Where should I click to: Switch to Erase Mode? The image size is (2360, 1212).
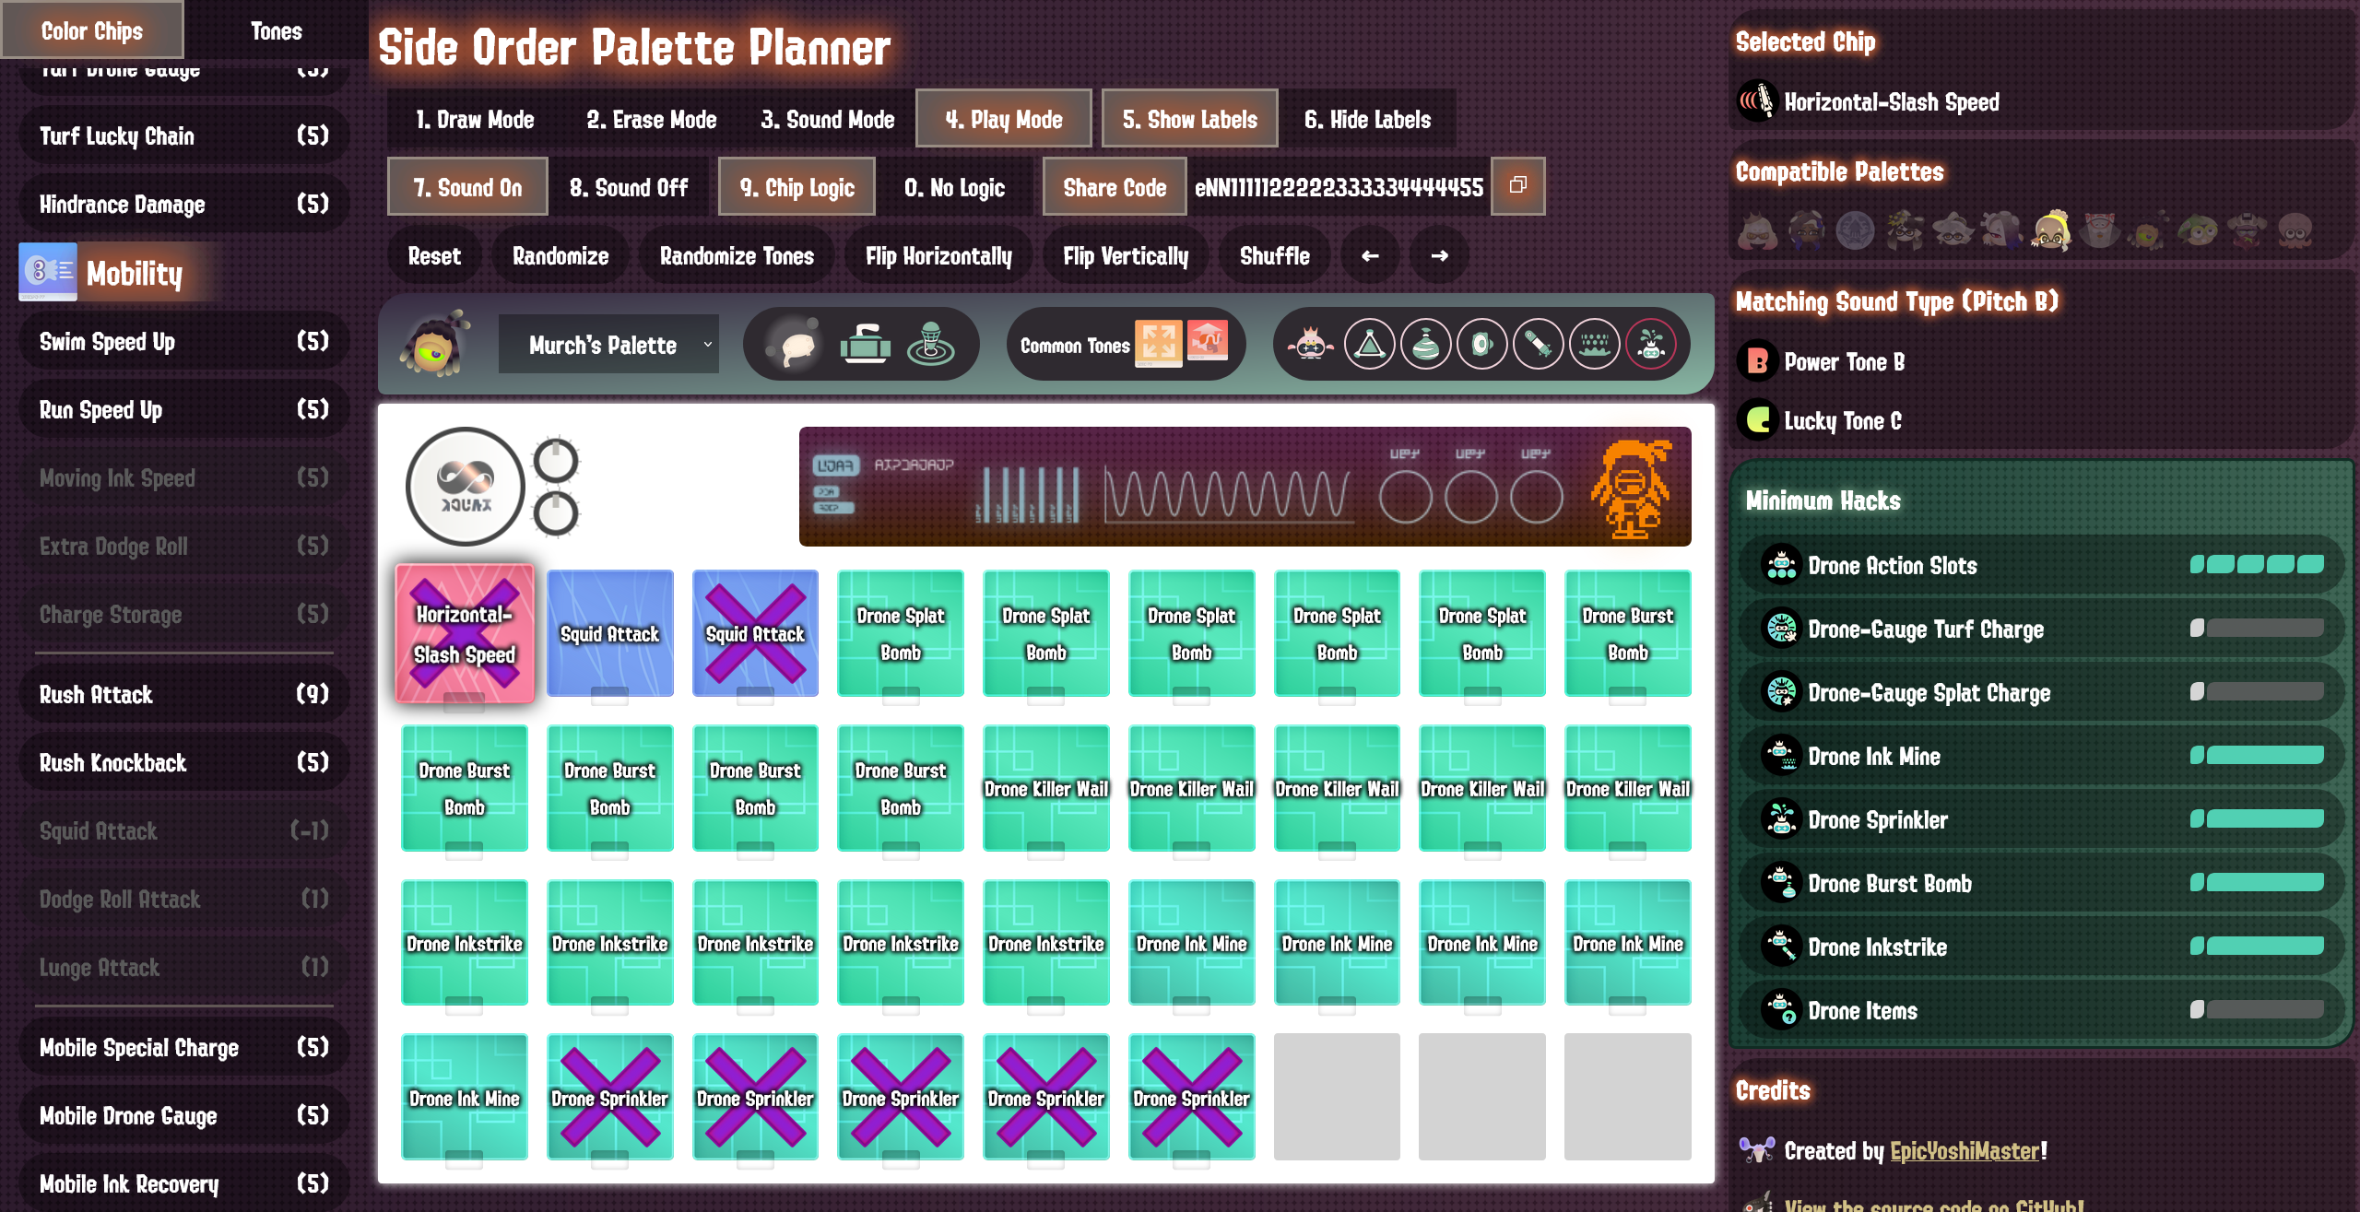tap(652, 119)
